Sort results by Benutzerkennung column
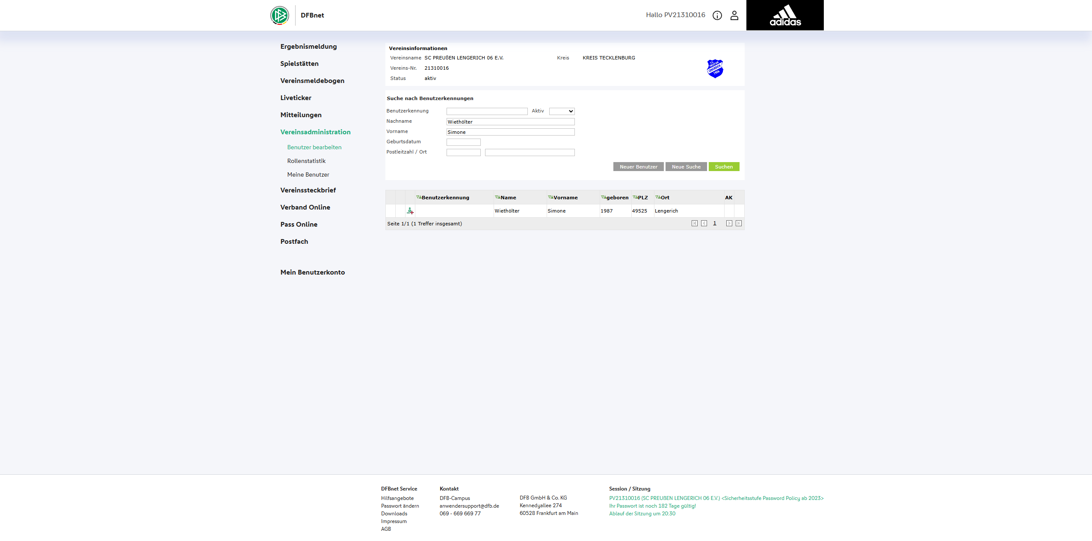Image resolution: width=1092 pixels, height=541 pixels. coord(445,198)
